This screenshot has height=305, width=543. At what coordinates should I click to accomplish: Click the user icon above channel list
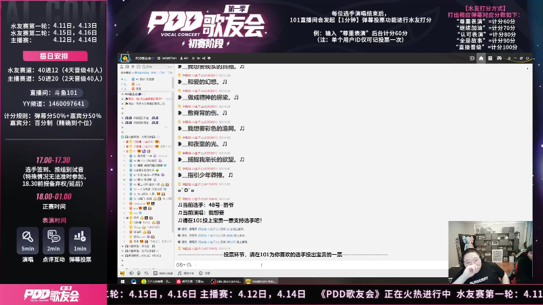pos(121,66)
